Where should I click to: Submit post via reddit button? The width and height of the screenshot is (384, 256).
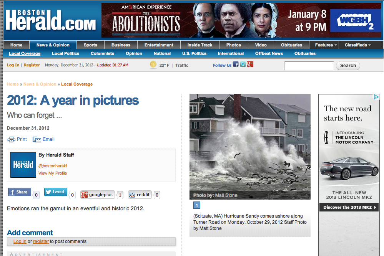click(x=140, y=195)
